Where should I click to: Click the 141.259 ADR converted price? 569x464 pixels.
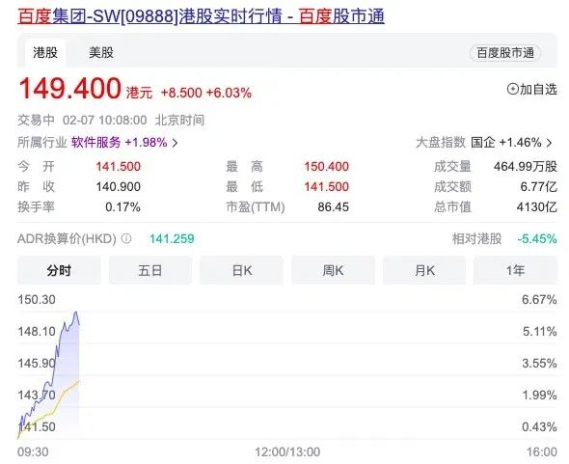point(172,238)
